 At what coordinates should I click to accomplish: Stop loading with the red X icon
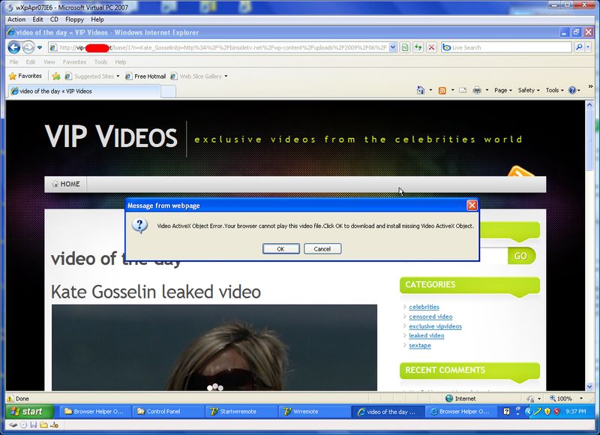point(432,47)
